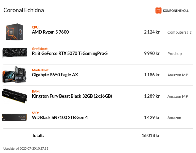
Task: Click the KOMPONENTKOLL brand text
Action: click(176, 11)
